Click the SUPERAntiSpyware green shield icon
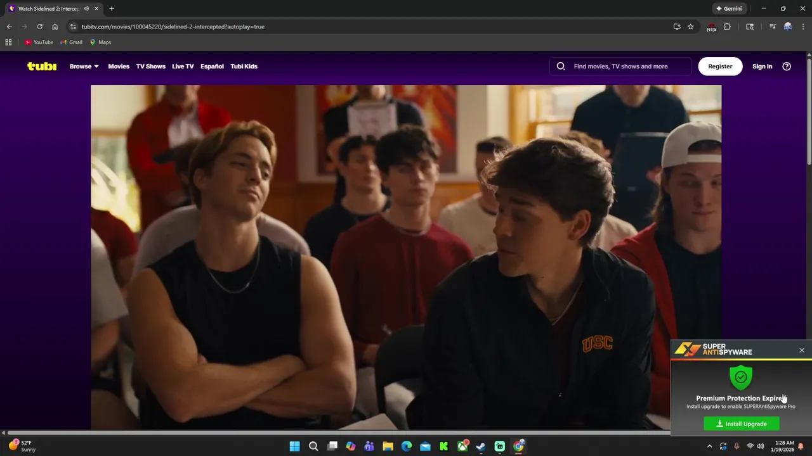This screenshot has width=812, height=456. pyautogui.click(x=741, y=377)
